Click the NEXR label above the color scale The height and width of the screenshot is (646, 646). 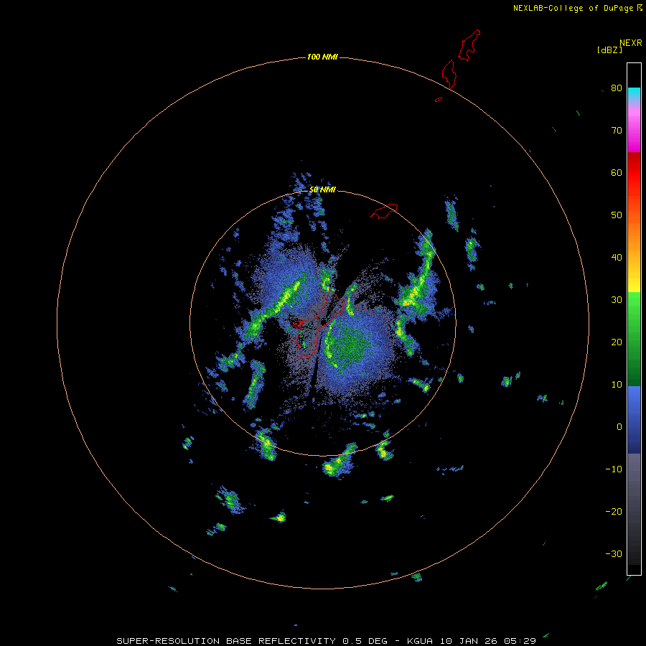(631, 43)
